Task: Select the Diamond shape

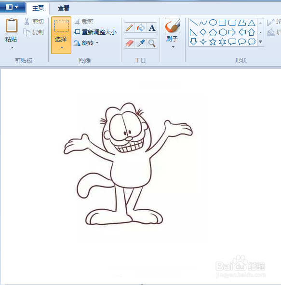Action: point(203,32)
